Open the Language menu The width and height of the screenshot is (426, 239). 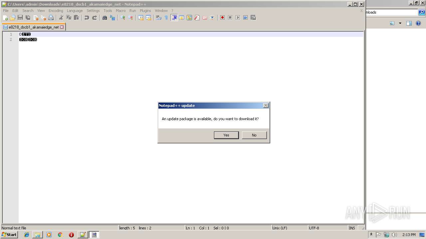(x=75, y=10)
